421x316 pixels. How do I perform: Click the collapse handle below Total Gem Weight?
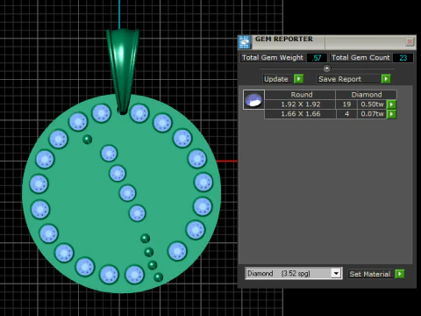pyautogui.click(x=327, y=68)
